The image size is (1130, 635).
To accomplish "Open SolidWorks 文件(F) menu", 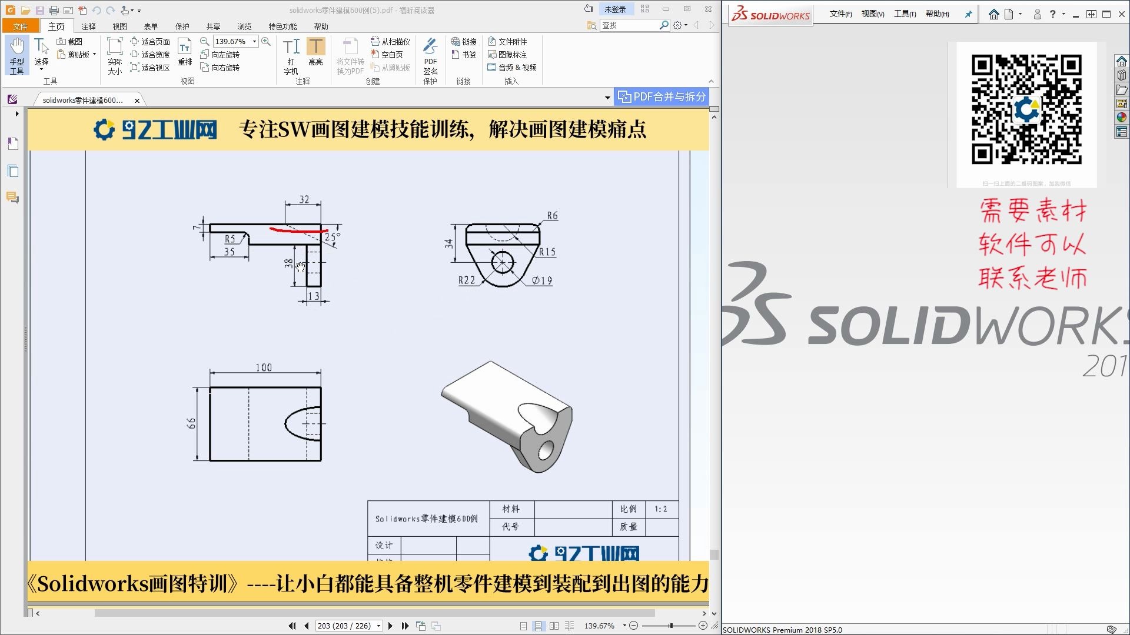I will tap(840, 14).
